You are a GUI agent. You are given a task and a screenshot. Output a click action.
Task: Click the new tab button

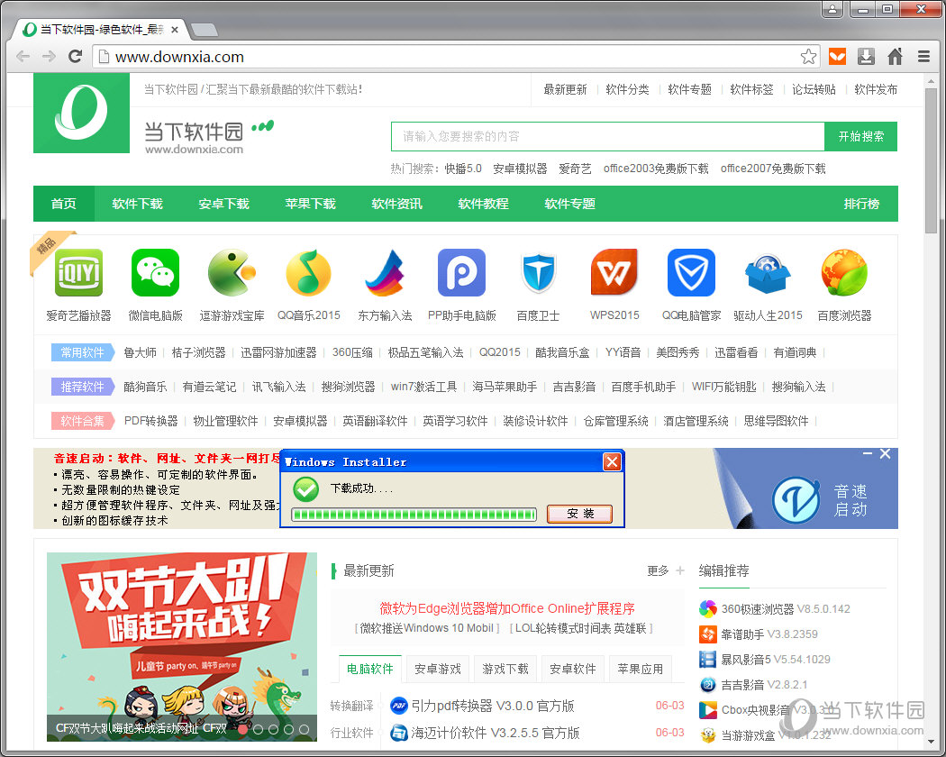204,29
